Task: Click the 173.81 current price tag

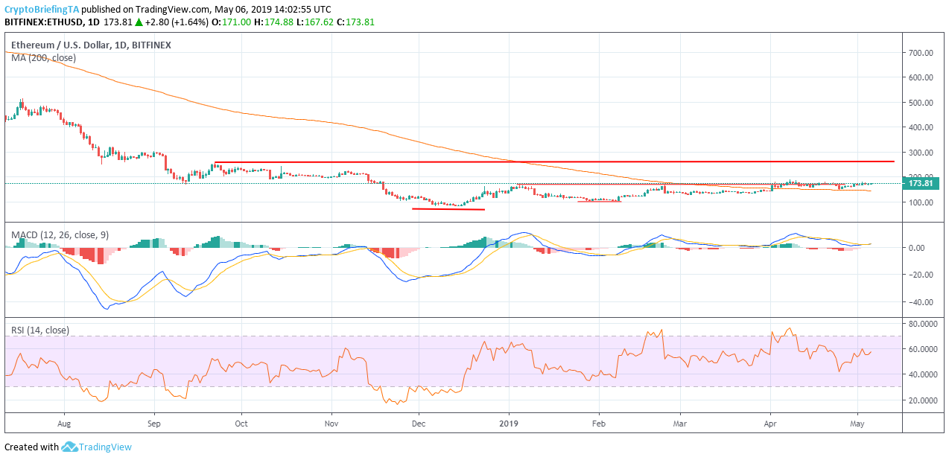Action: [x=922, y=183]
